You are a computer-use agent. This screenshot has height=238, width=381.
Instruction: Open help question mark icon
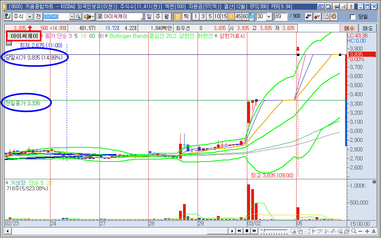point(351,7)
